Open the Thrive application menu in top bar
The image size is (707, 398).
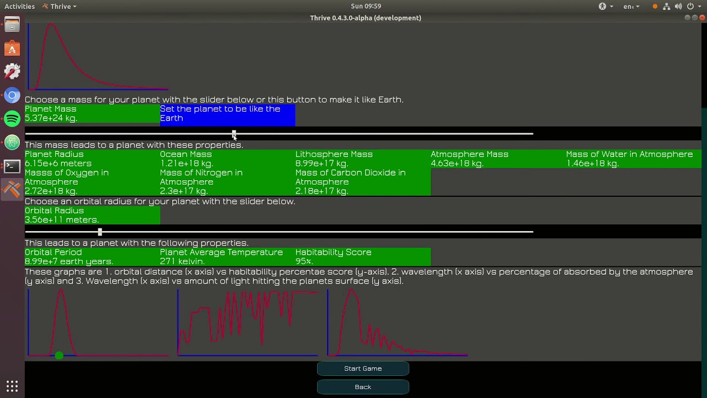click(x=60, y=6)
